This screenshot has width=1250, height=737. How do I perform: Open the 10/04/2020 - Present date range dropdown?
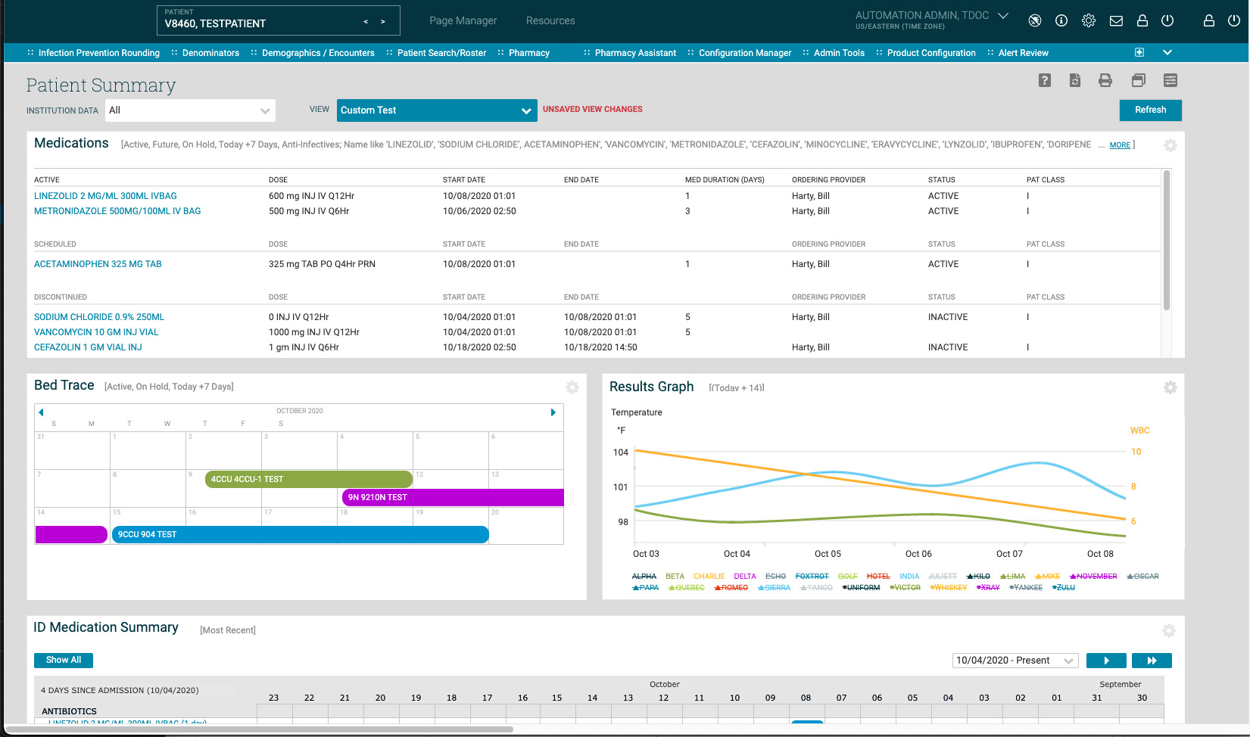pos(1015,661)
